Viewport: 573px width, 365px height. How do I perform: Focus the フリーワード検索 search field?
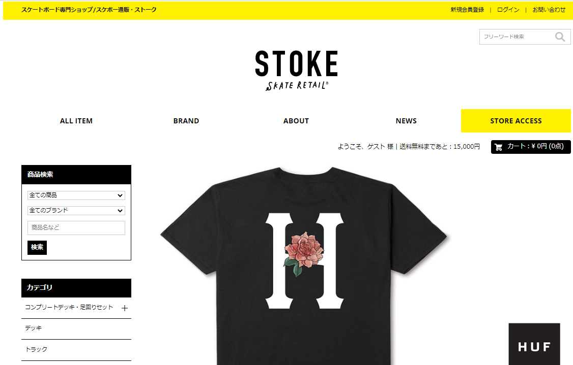coord(517,37)
